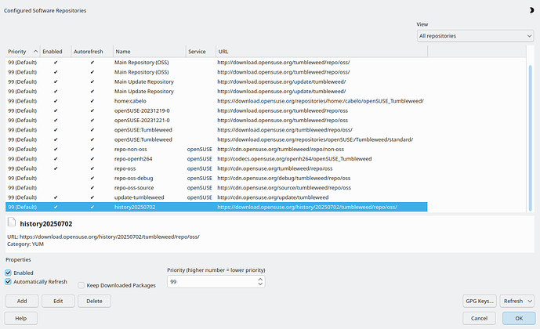Open the Refresh dropdown button
Screen dimensions: 540x329
(x=517, y=301)
